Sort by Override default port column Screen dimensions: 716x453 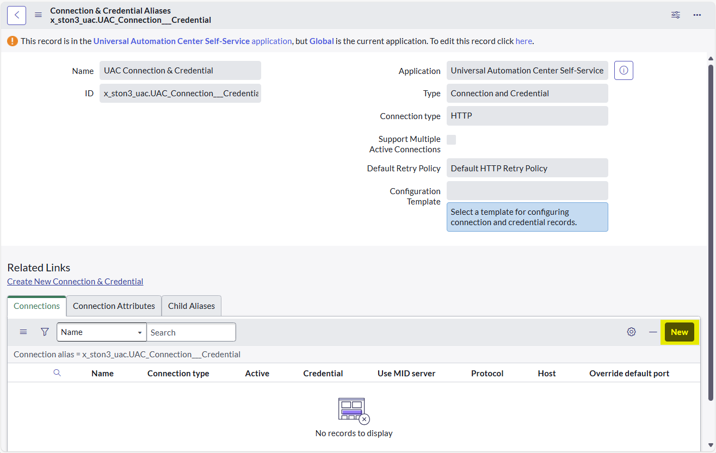[x=629, y=373]
